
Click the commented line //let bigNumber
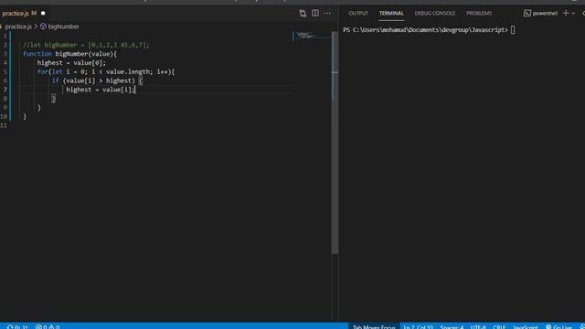click(x=86, y=45)
